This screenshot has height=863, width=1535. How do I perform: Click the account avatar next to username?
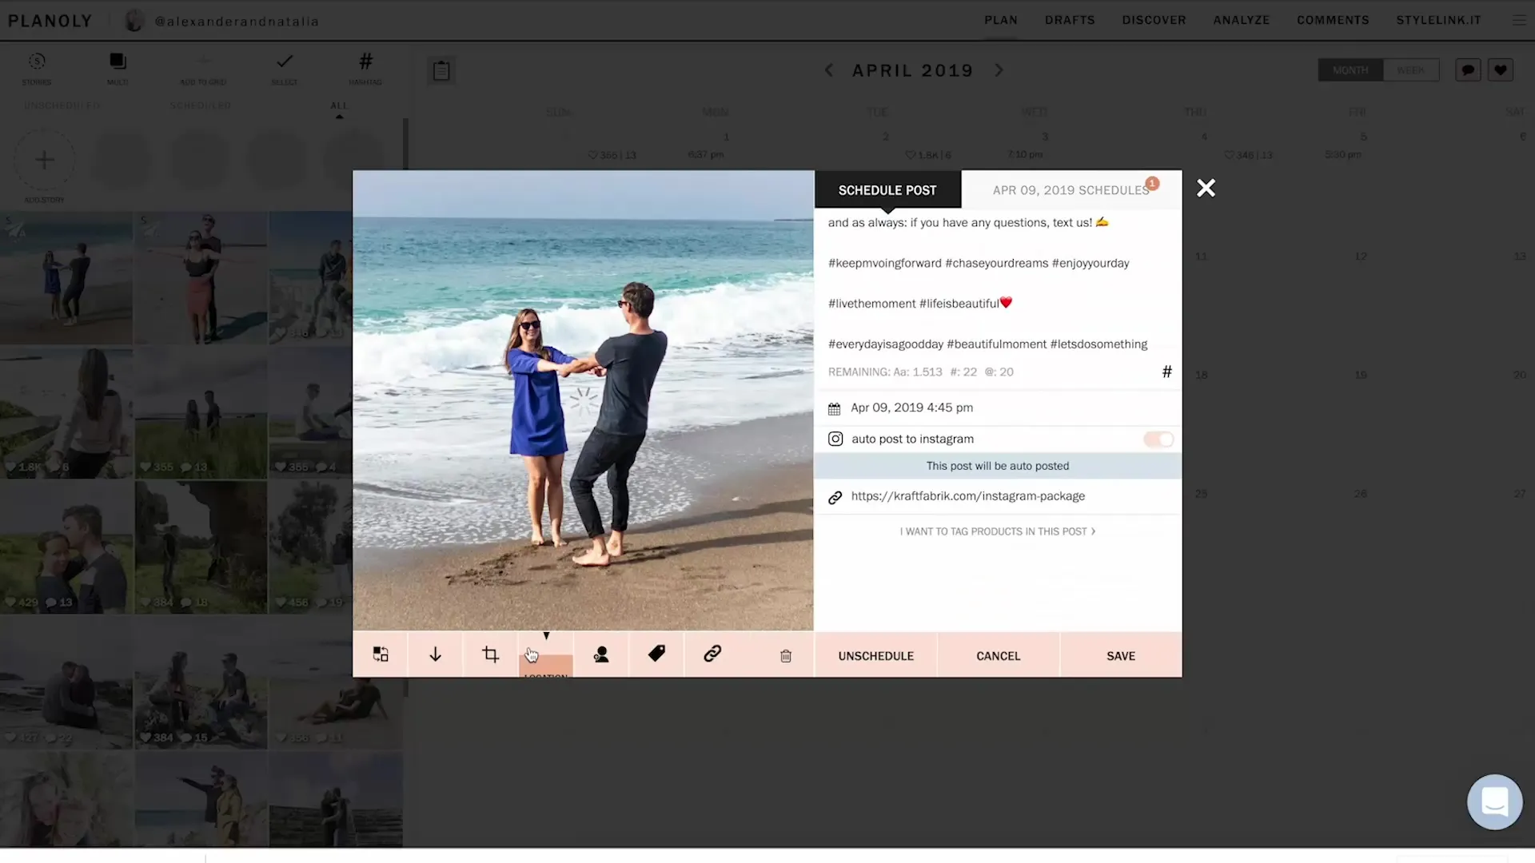(x=134, y=21)
